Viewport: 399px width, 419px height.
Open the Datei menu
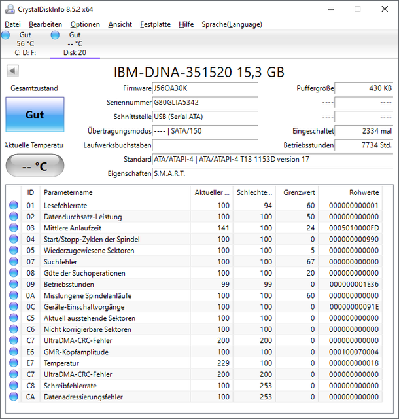tap(12, 24)
